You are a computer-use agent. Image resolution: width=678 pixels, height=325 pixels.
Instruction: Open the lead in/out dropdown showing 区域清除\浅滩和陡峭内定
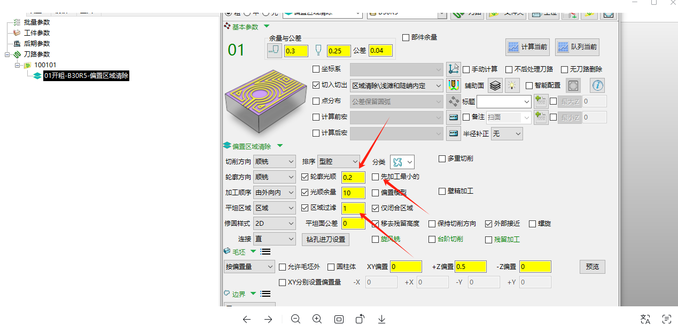396,85
